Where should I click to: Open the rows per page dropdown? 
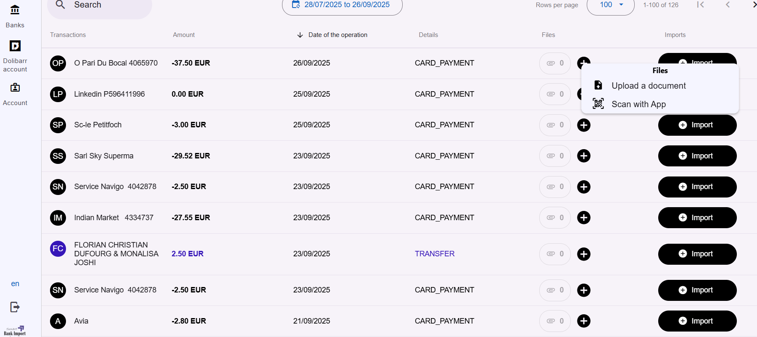click(610, 5)
